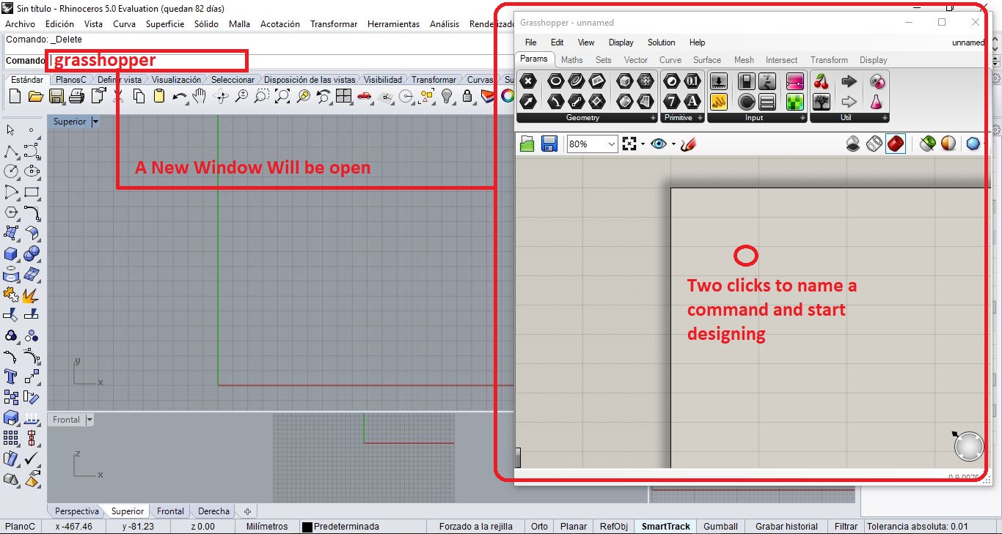The height and width of the screenshot is (534, 1002).
Task: Click the add viewport tab plus button
Action: tap(247, 511)
